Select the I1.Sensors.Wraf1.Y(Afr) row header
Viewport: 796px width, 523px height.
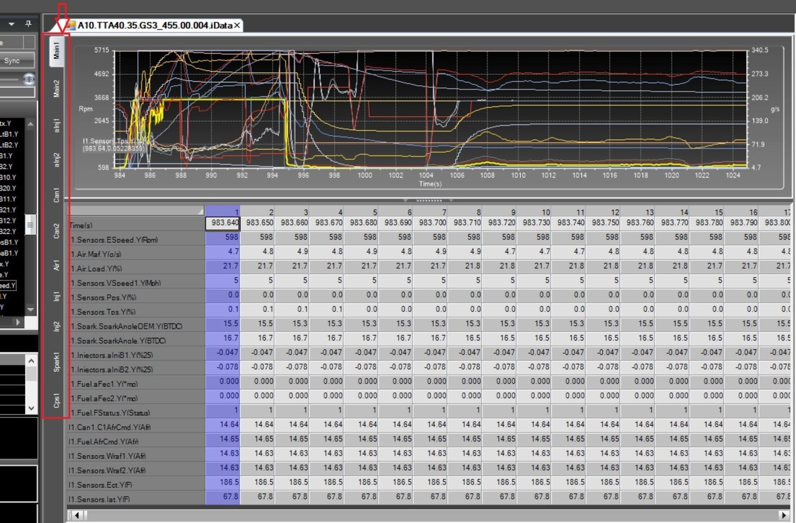coord(136,455)
